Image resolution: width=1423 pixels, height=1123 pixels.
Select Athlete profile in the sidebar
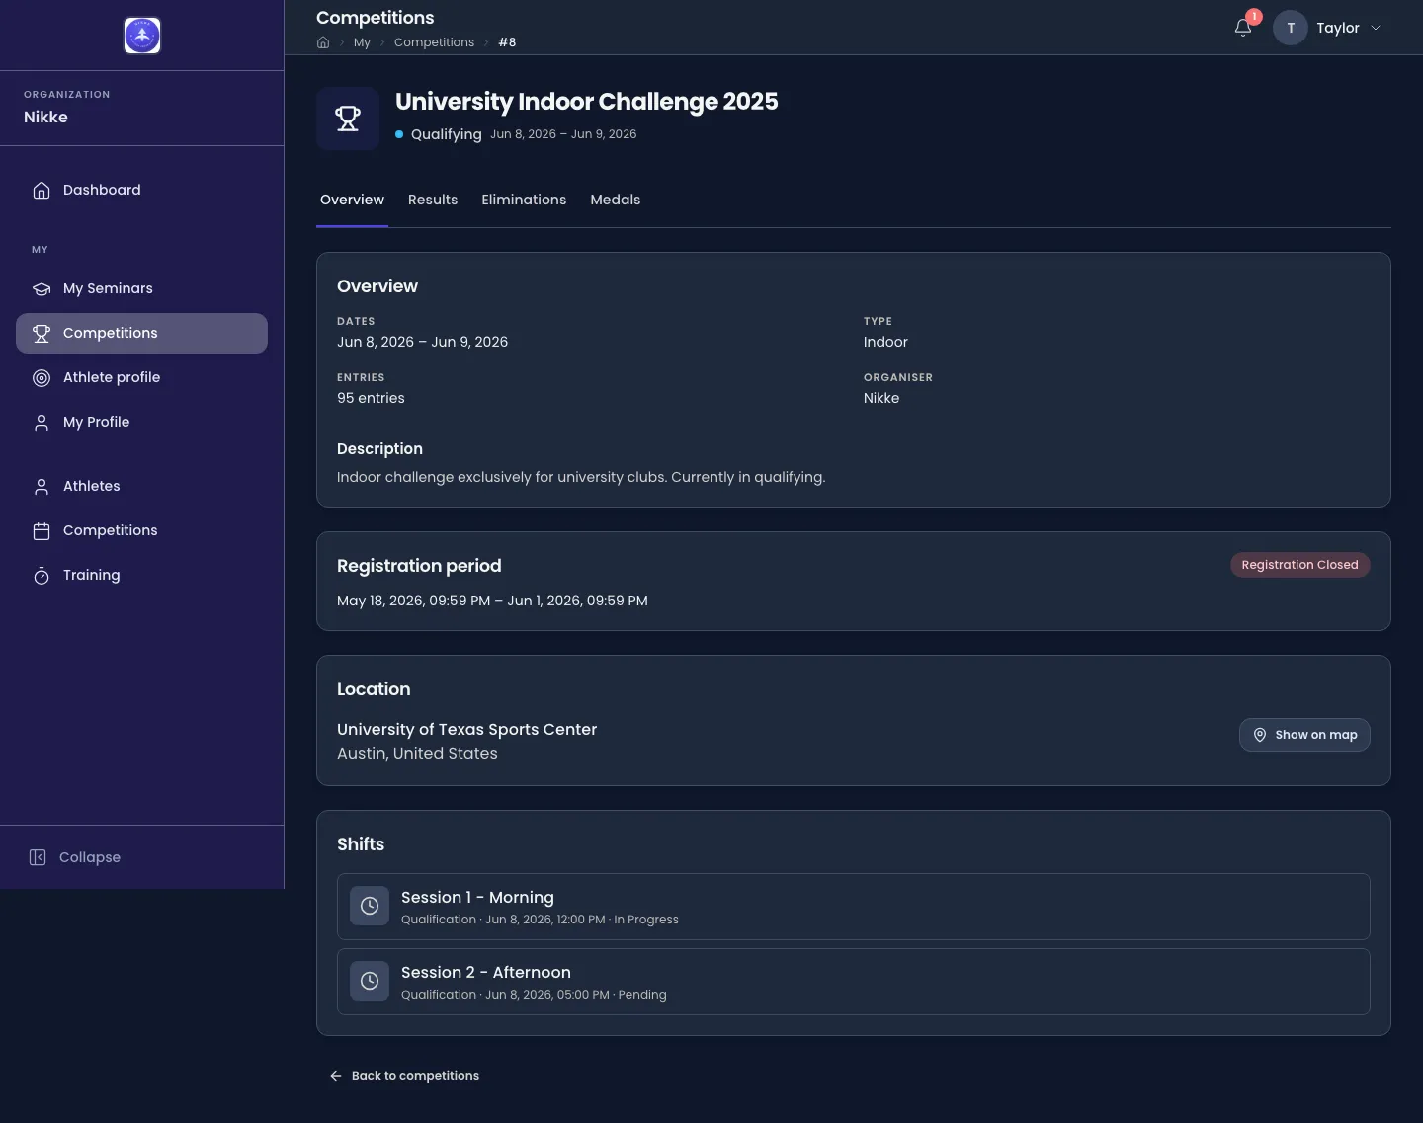(141, 377)
